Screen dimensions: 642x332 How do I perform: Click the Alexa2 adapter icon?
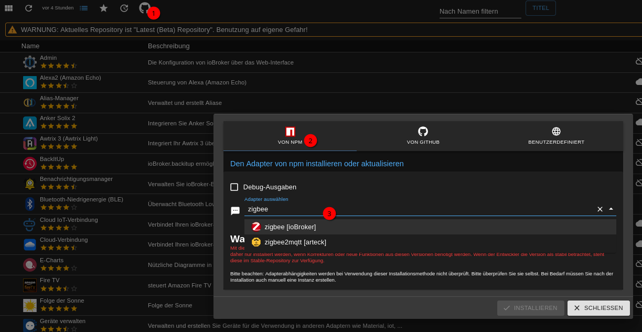pyautogui.click(x=30, y=83)
